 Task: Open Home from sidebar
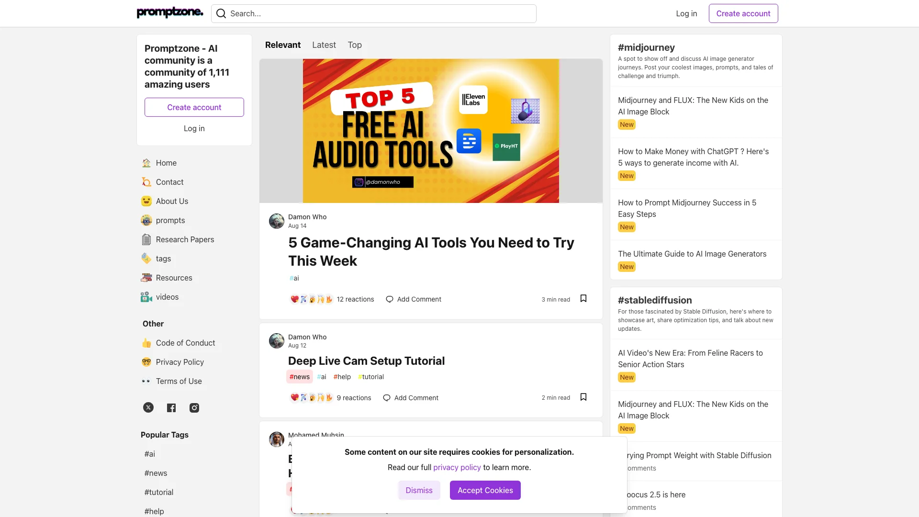click(x=194, y=163)
